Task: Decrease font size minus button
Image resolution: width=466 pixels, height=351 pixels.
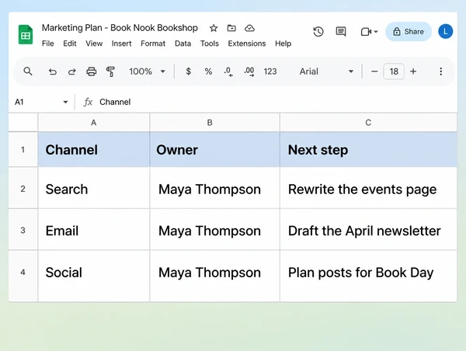Action: pos(374,71)
